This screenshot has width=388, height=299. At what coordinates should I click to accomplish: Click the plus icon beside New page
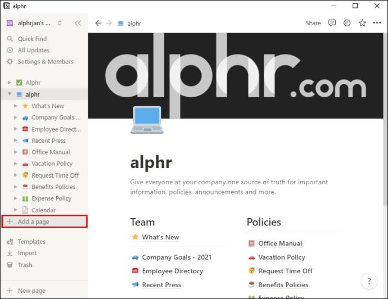(x=10, y=291)
